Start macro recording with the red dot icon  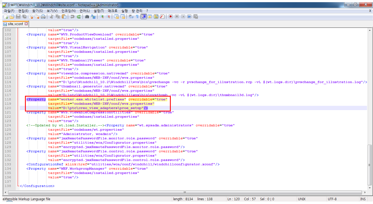point(171,17)
